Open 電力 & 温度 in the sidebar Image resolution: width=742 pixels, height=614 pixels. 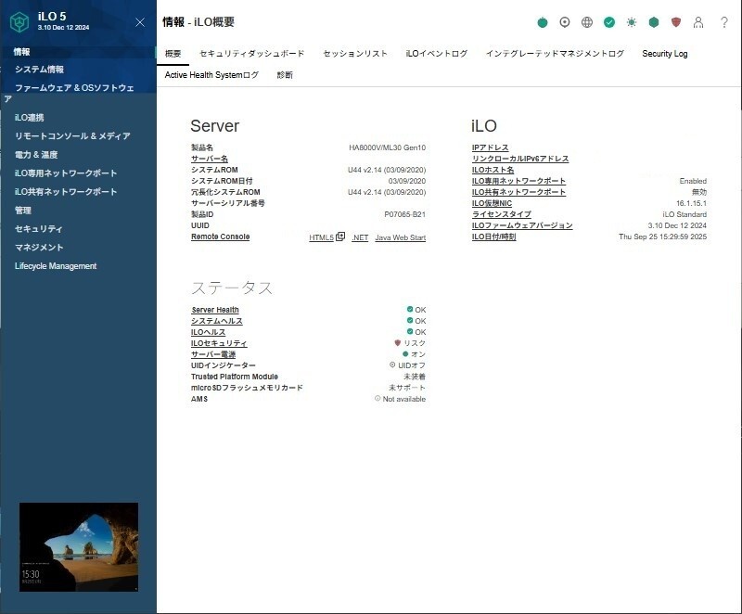pos(36,155)
